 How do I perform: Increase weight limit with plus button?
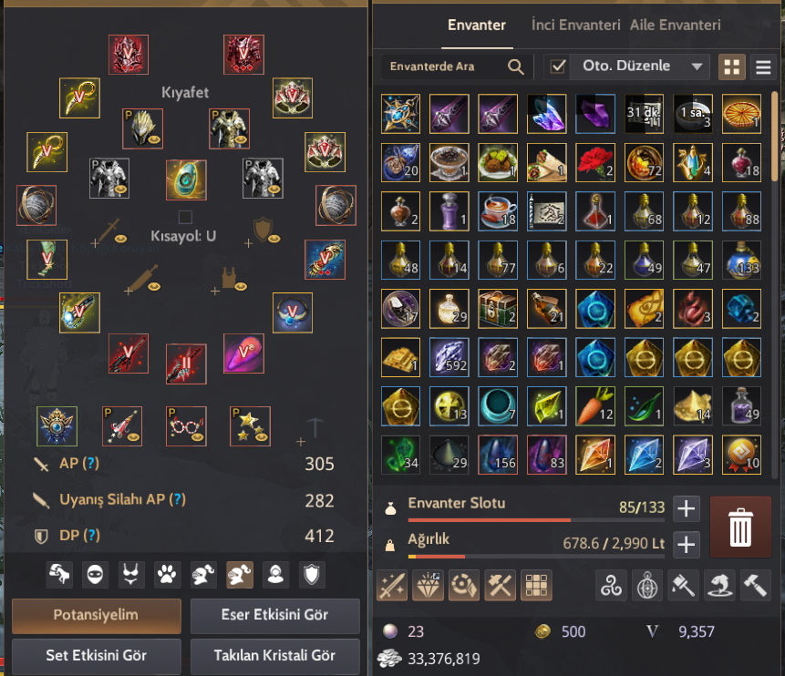(686, 545)
